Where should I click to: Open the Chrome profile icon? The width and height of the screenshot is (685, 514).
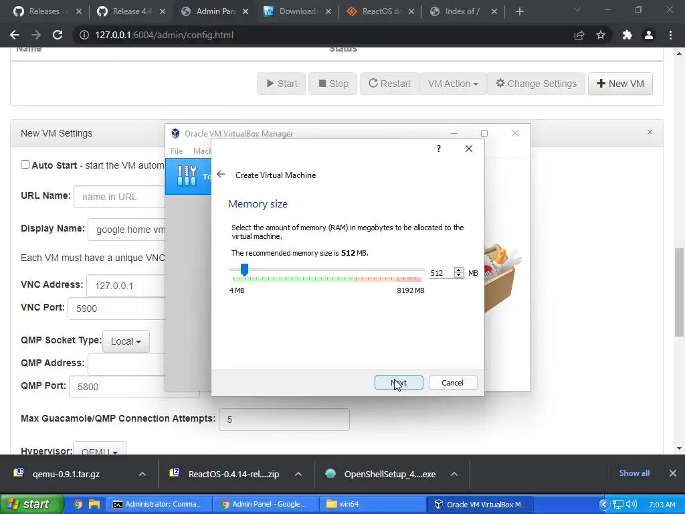[x=649, y=35]
